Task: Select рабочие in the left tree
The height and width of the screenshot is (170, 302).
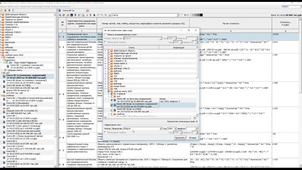Action: (x=9, y=34)
